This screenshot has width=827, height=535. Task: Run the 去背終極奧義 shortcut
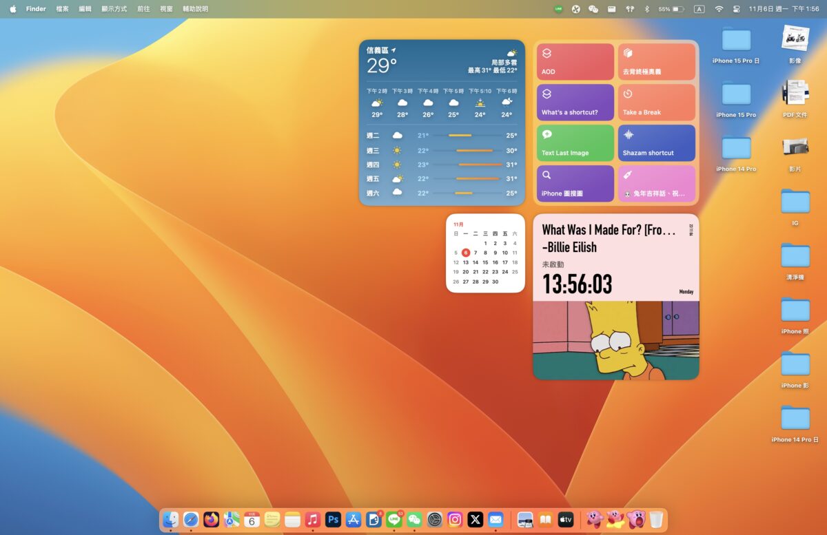click(x=657, y=62)
